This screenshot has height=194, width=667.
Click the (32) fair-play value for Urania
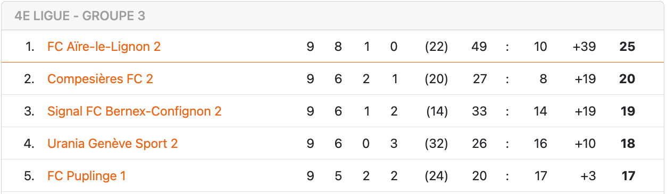click(436, 144)
